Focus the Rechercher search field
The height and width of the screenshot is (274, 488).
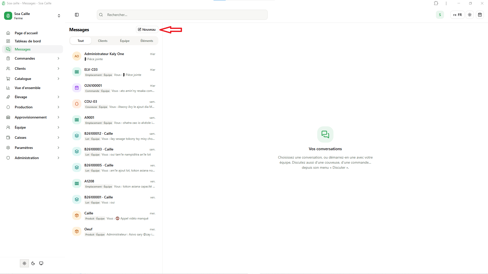pyautogui.click(x=182, y=15)
